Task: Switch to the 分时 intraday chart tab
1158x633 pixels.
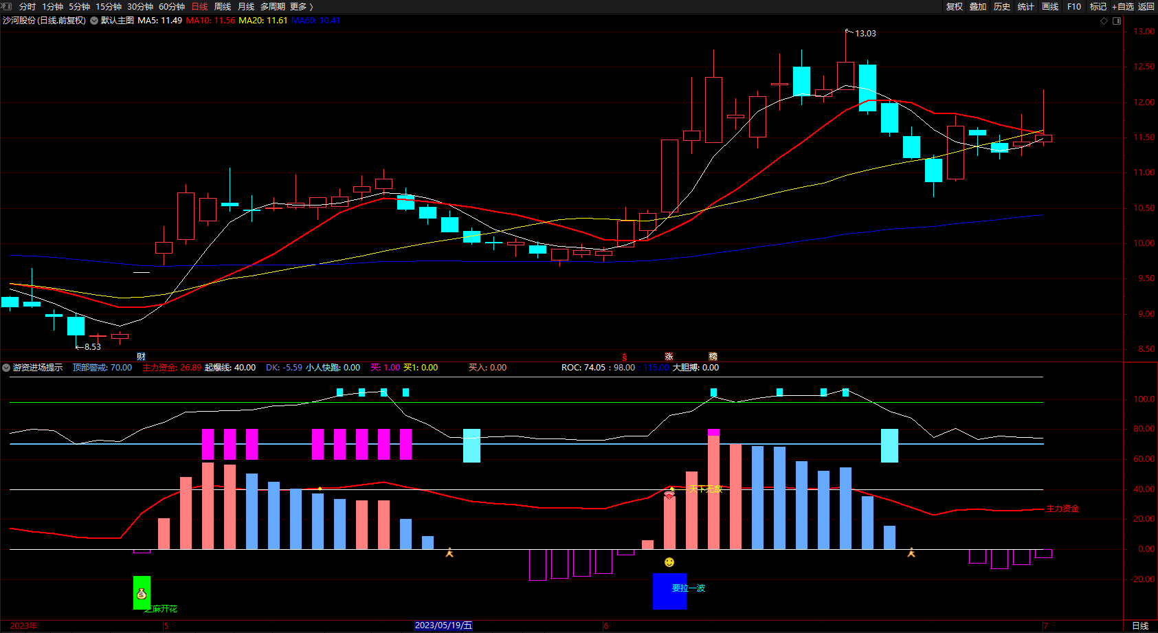Action: (27, 6)
